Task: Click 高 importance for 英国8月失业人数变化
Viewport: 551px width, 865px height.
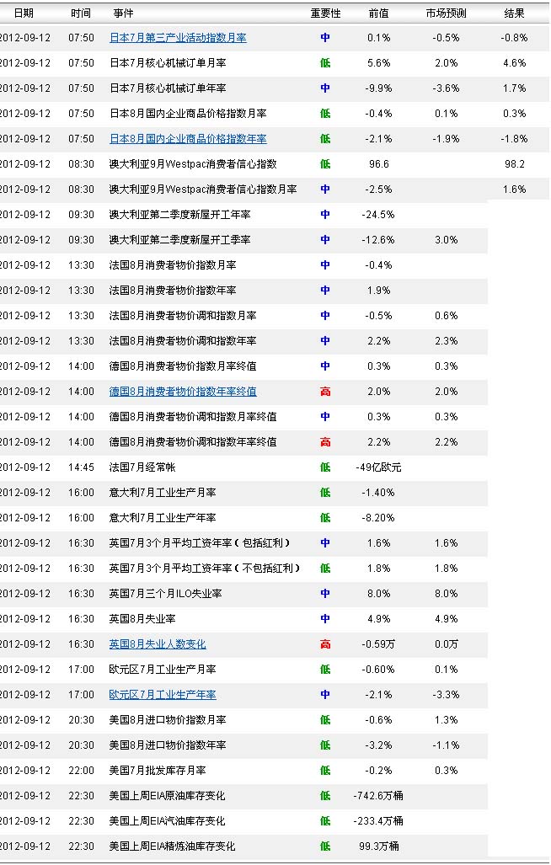Action: (325, 643)
